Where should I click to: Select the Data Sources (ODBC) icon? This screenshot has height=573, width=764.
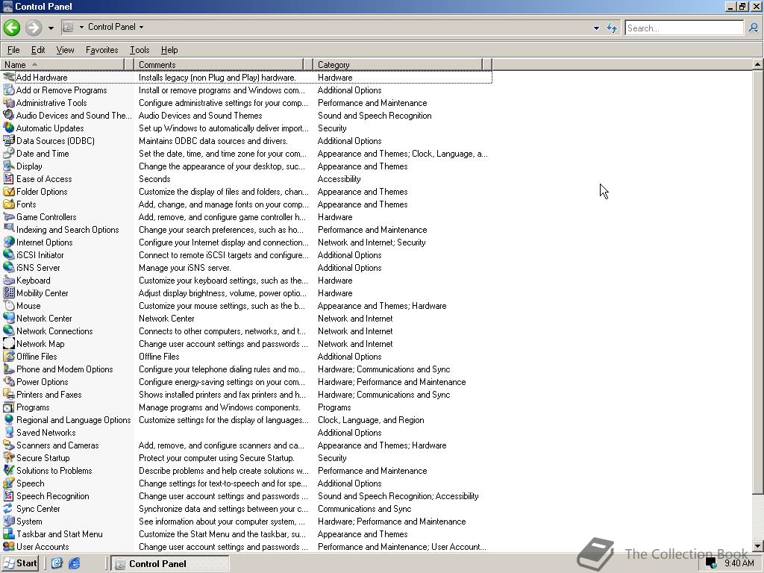(x=9, y=140)
